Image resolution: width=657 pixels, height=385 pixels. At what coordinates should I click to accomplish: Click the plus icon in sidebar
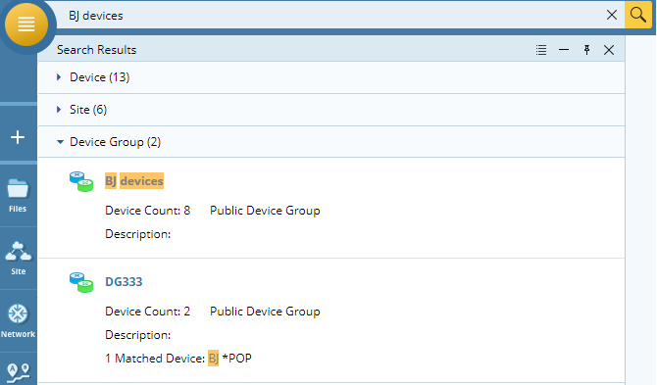pyautogui.click(x=18, y=137)
